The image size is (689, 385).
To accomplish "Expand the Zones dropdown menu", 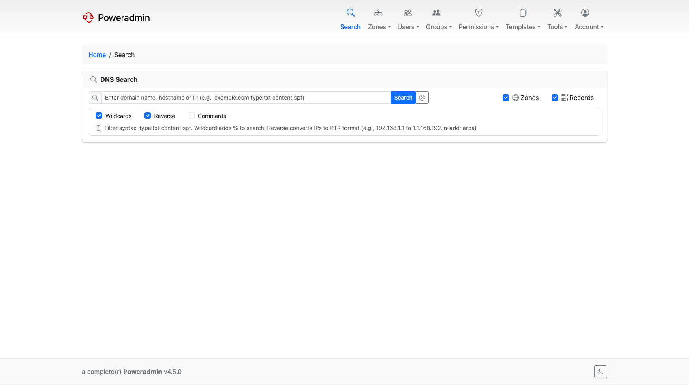I will 379,27.
